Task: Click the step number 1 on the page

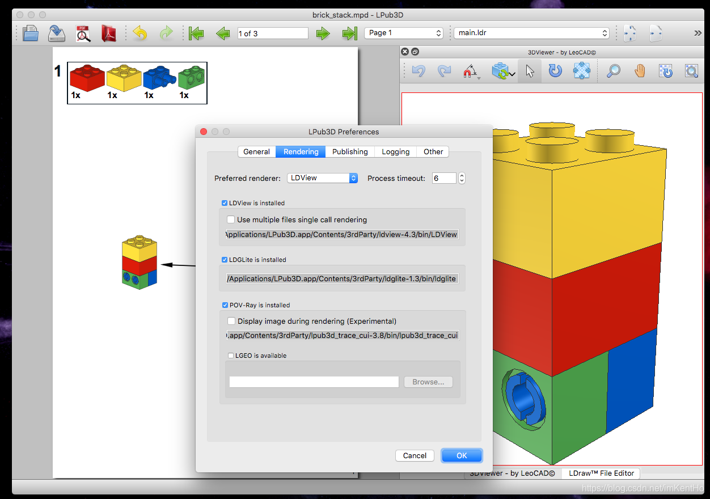Action: [x=58, y=71]
